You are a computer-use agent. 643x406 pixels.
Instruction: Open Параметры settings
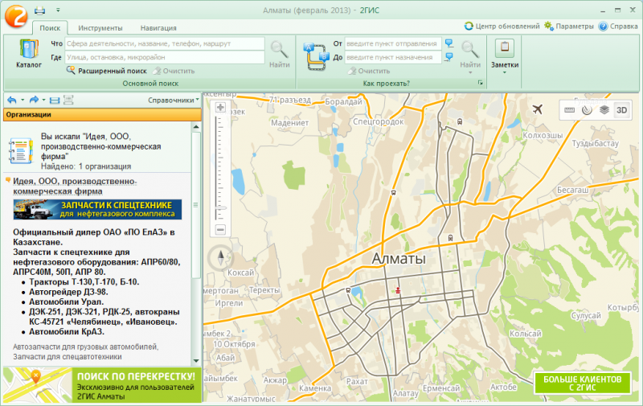click(x=569, y=27)
